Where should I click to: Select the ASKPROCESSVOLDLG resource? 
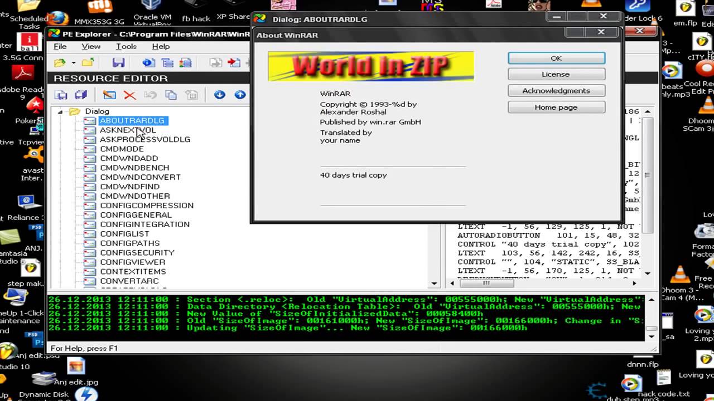pyautogui.click(x=145, y=139)
